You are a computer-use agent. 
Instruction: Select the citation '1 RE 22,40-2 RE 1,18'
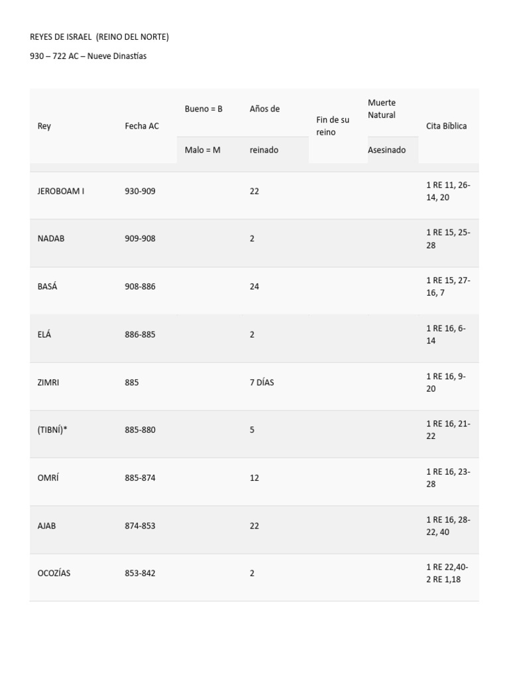(x=447, y=573)
